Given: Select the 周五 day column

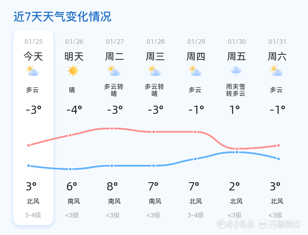Looking at the screenshot, I should click(237, 56).
